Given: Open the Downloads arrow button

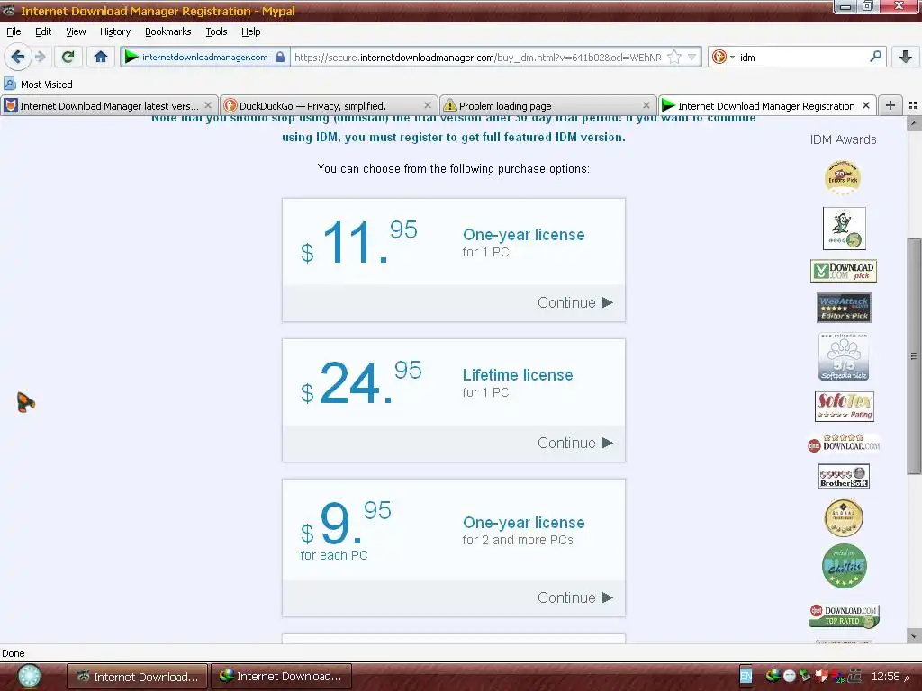Looking at the screenshot, I should coord(906,57).
